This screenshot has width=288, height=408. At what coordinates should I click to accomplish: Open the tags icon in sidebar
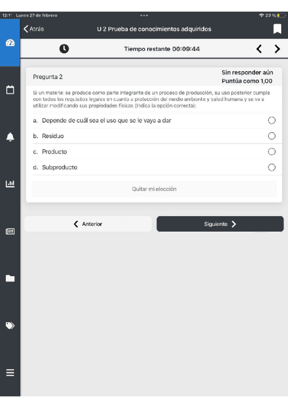click(x=10, y=325)
